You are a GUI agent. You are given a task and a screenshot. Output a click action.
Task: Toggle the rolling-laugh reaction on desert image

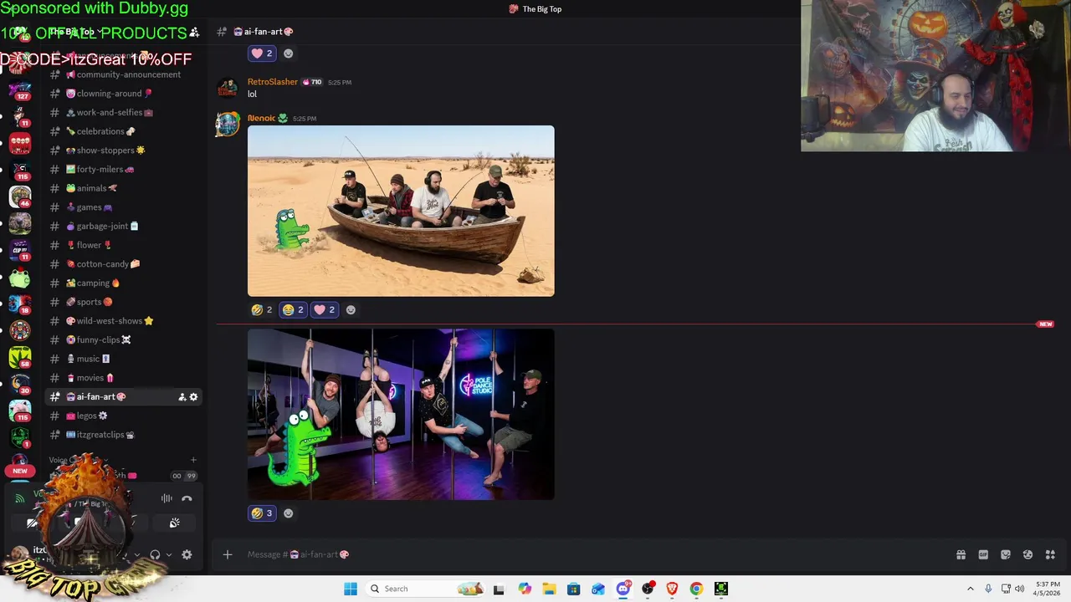[262, 310]
